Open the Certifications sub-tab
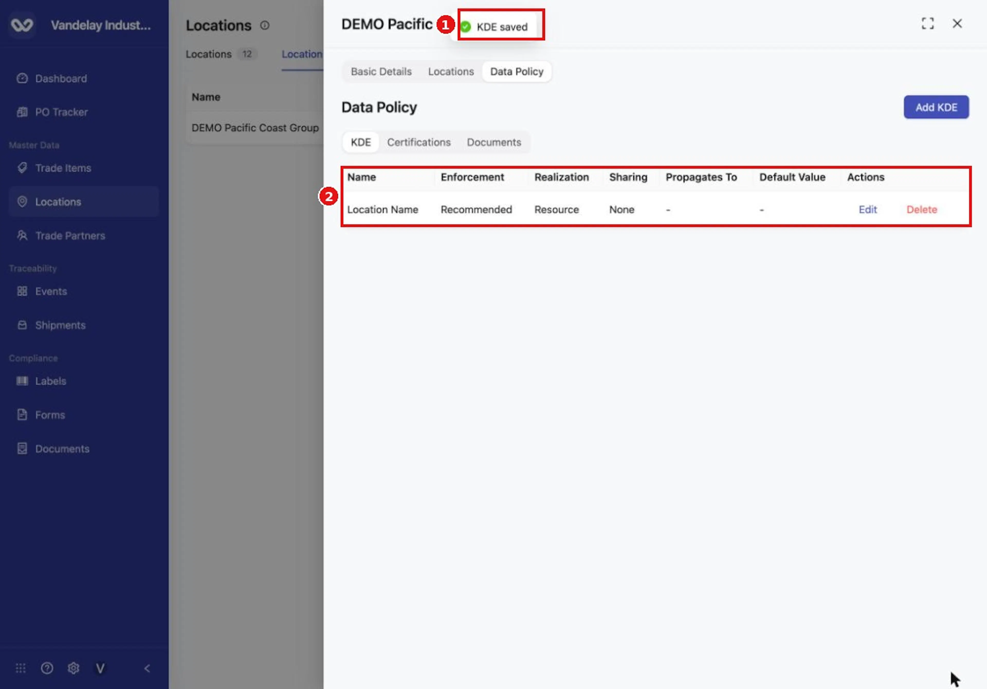 [x=419, y=142]
